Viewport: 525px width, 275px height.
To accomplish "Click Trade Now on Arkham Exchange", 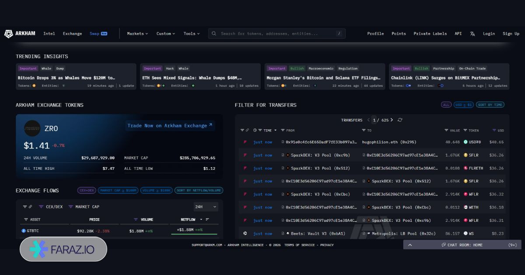I will (170, 125).
